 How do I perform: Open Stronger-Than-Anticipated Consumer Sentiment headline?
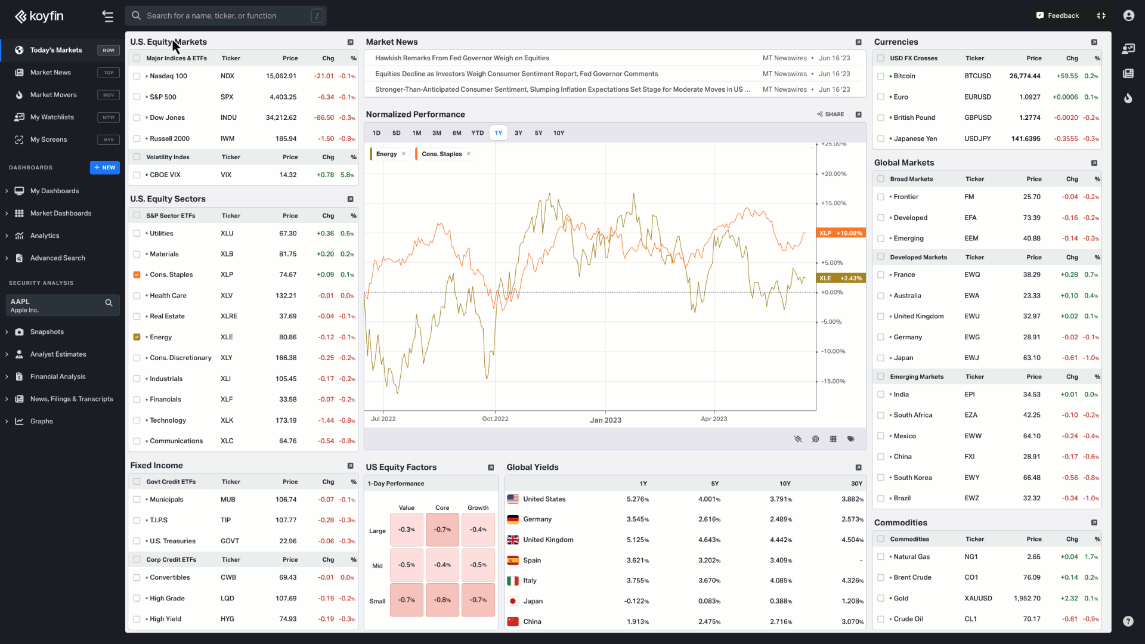coord(562,89)
